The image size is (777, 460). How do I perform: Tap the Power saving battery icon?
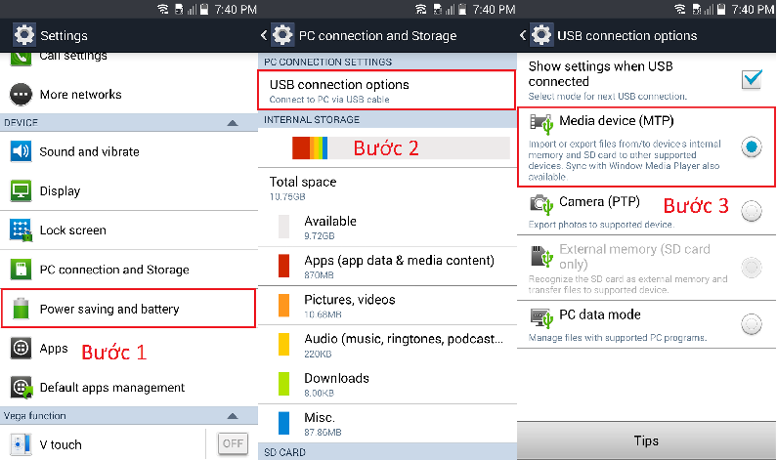click(x=22, y=310)
